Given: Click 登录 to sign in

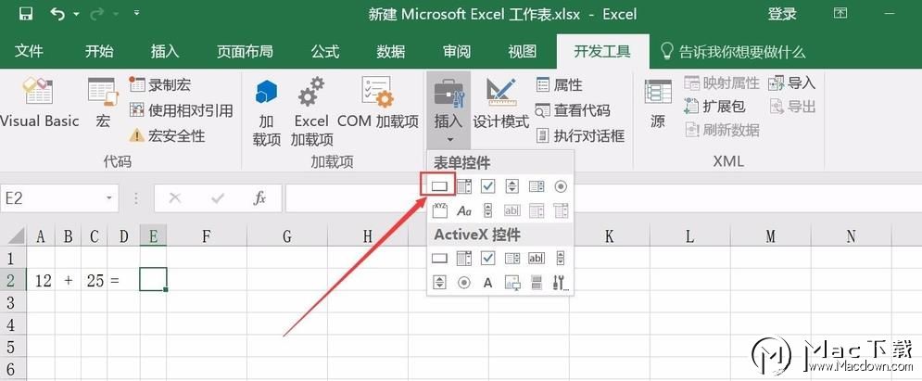Looking at the screenshot, I should pos(782,14).
